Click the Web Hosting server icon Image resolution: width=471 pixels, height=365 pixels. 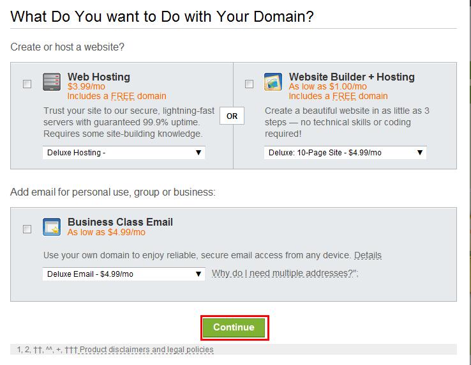click(x=52, y=82)
